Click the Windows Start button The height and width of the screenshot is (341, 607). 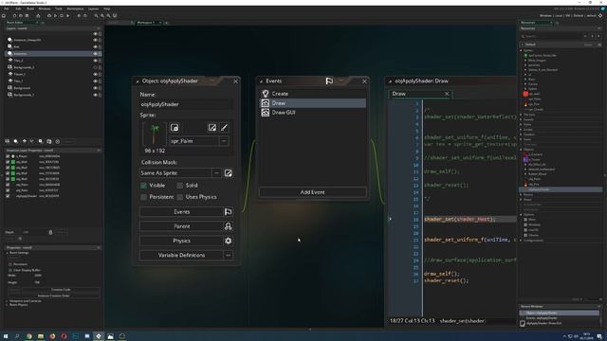coord(6,336)
